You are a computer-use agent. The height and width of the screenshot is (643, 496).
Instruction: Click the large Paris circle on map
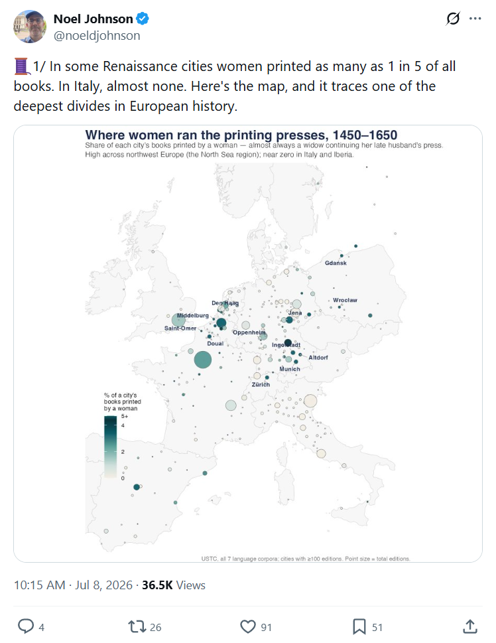pyautogui.click(x=202, y=360)
